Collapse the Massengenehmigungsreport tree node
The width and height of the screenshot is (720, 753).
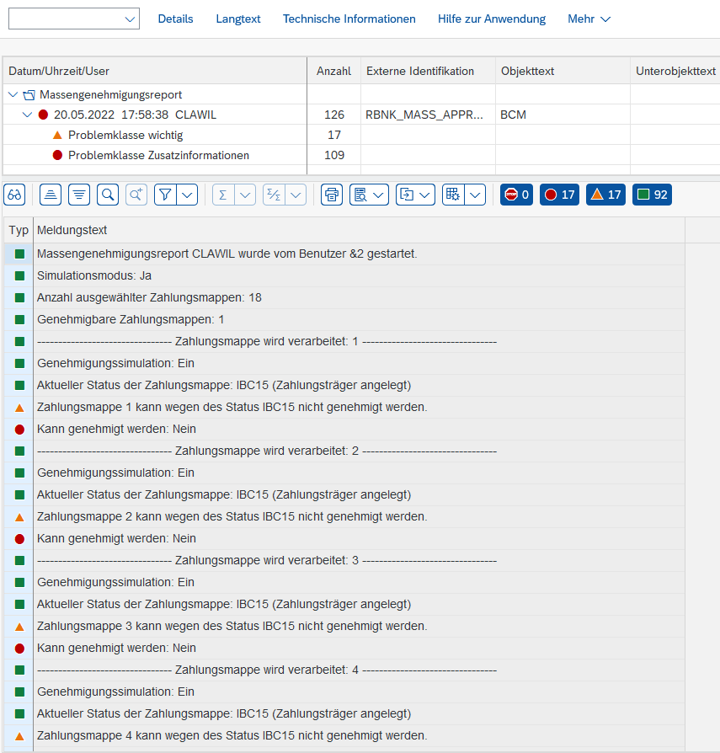click(x=13, y=94)
